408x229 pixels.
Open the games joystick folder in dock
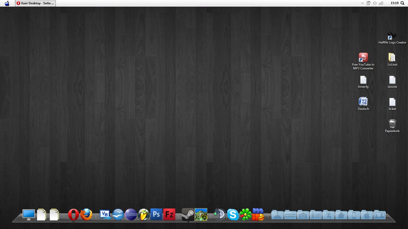277,215
